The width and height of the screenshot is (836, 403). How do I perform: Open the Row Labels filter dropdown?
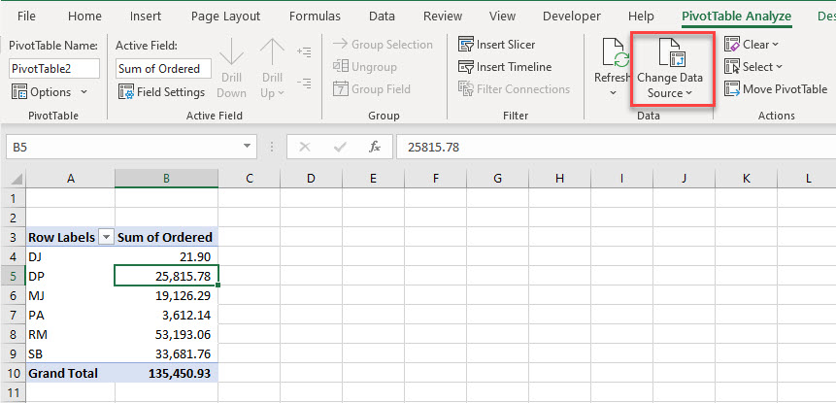(x=105, y=237)
